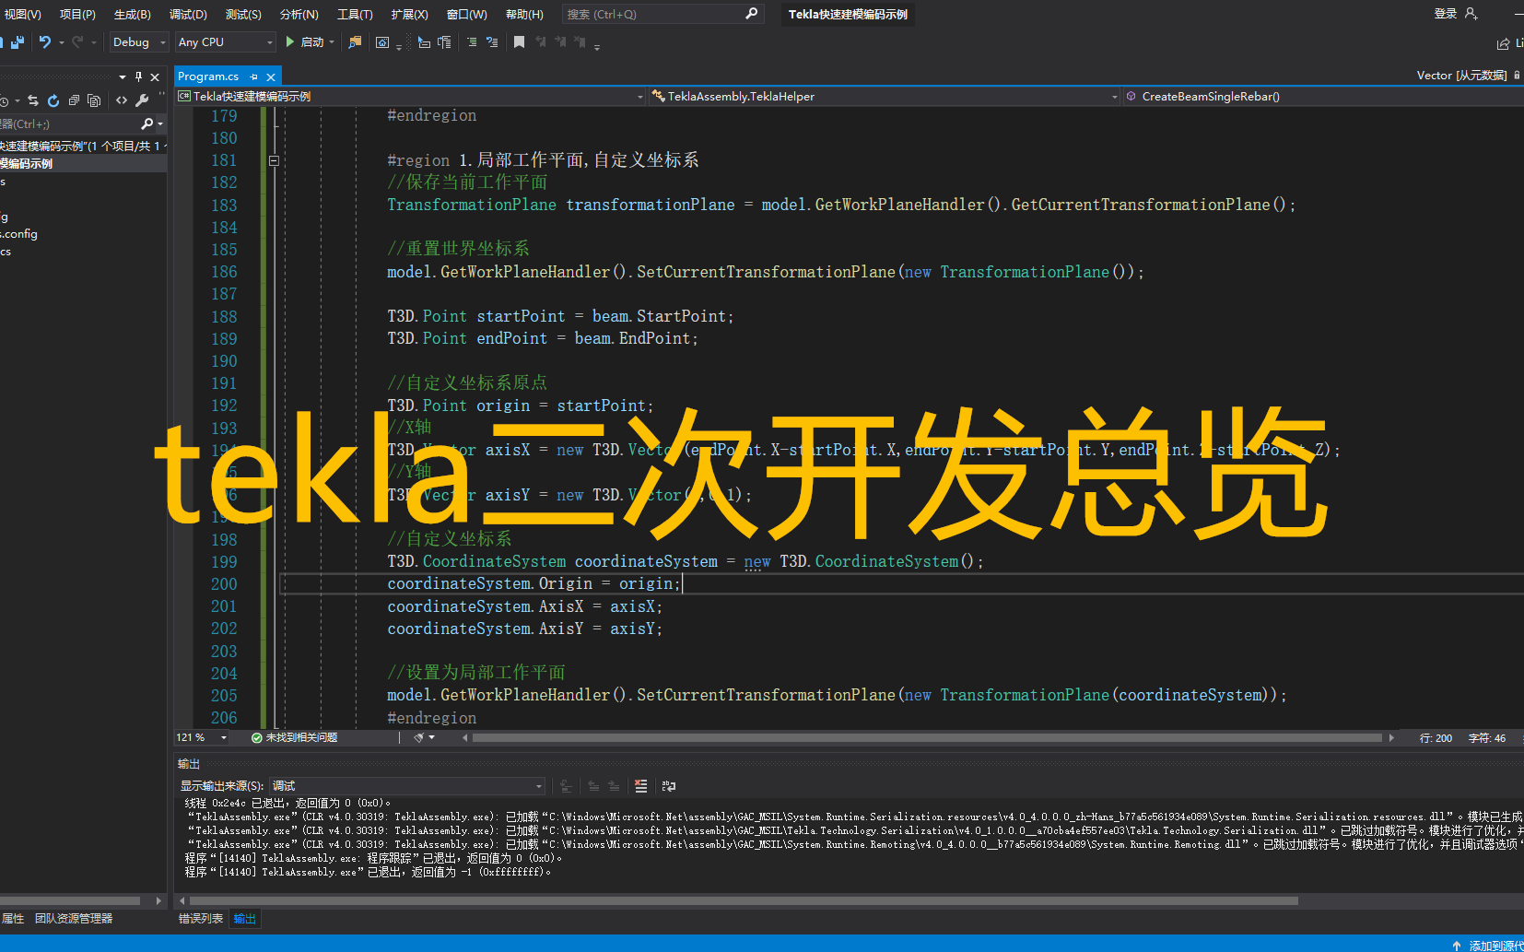Click the Live Share icon
Screen dimensions: 1524x952
[1504, 43]
